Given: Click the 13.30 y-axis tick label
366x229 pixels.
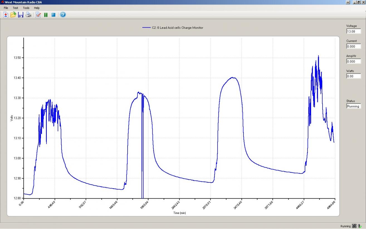Looking at the screenshot, I should click(x=17, y=98).
